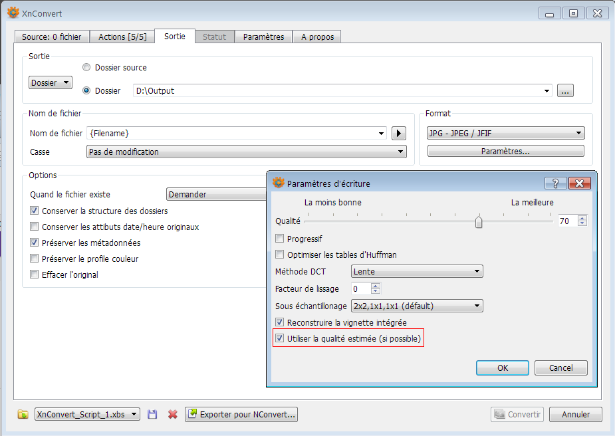615x436 pixels.
Task: Toggle Reconstruire la vignette intégrée
Action: (x=280, y=322)
